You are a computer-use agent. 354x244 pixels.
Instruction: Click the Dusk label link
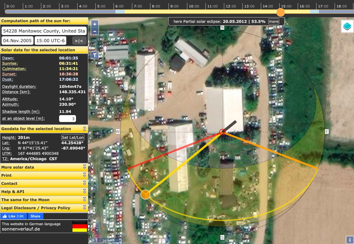[x=8, y=79]
